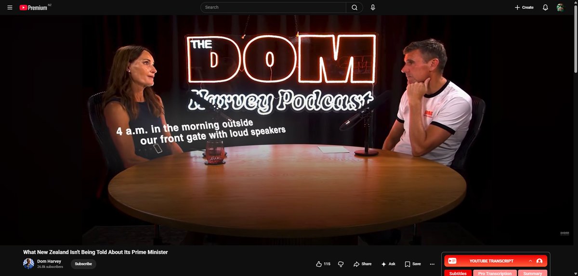Image resolution: width=578 pixels, height=276 pixels.
Task: Switch to the Subtitles tab
Action: (x=458, y=273)
